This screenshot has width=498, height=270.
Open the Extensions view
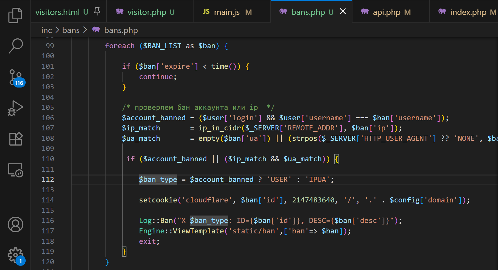(x=15, y=139)
